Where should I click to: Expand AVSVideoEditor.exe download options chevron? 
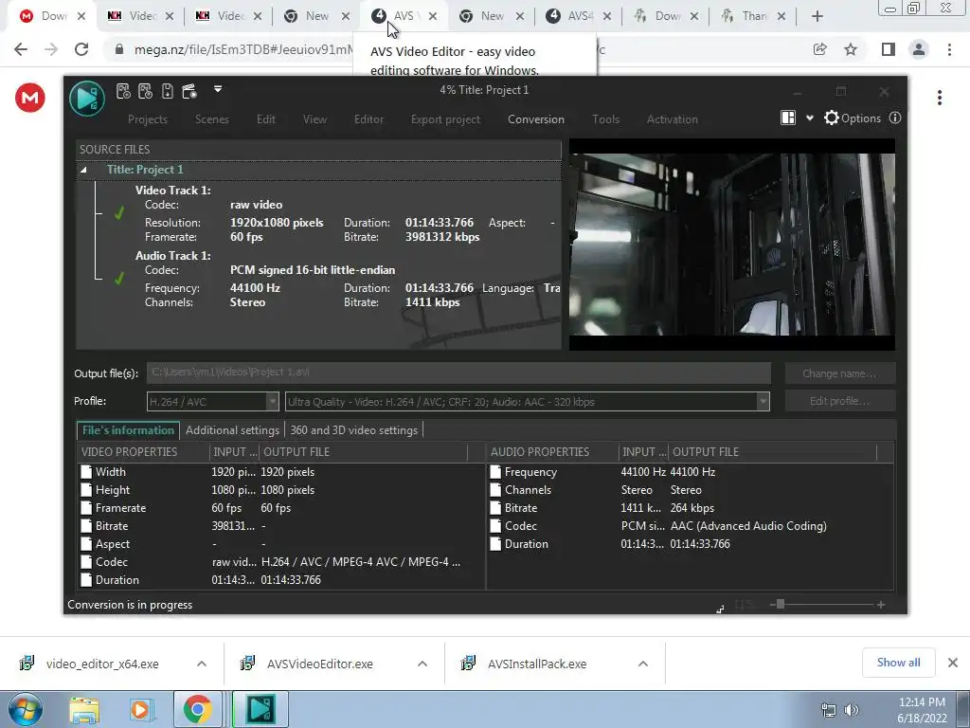click(x=422, y=664)
